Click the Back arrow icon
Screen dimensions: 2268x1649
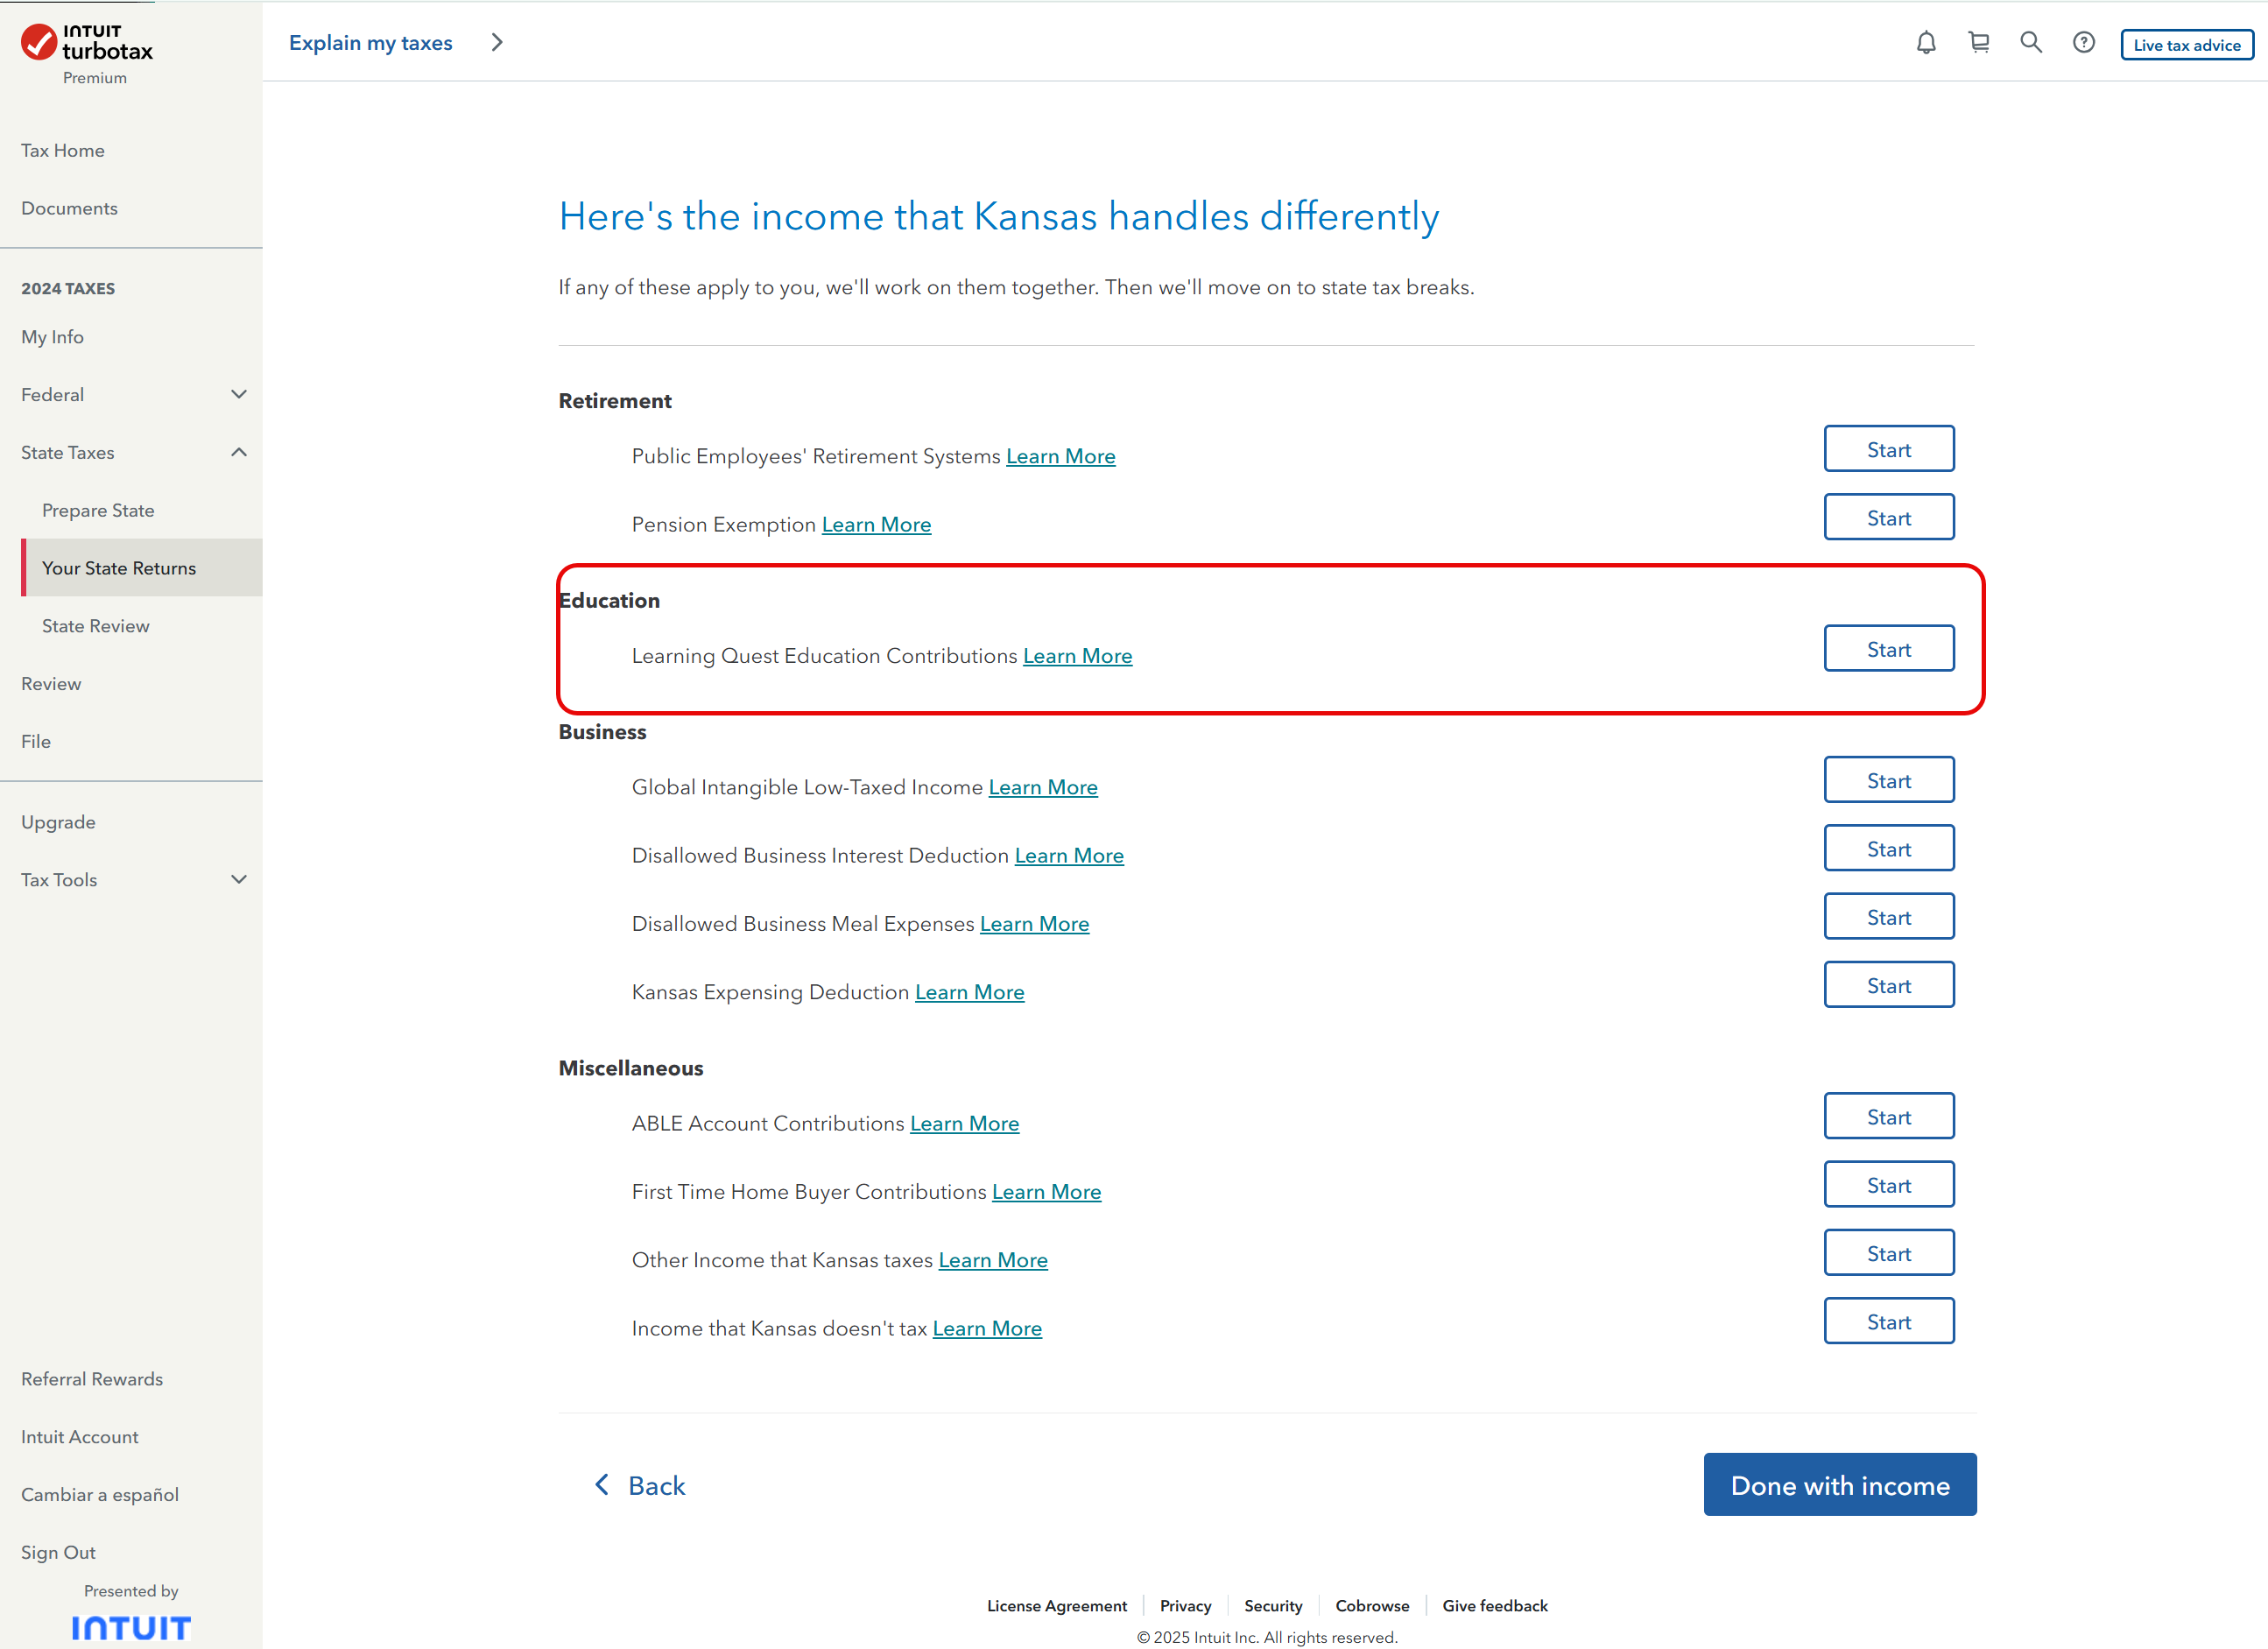602,1485
